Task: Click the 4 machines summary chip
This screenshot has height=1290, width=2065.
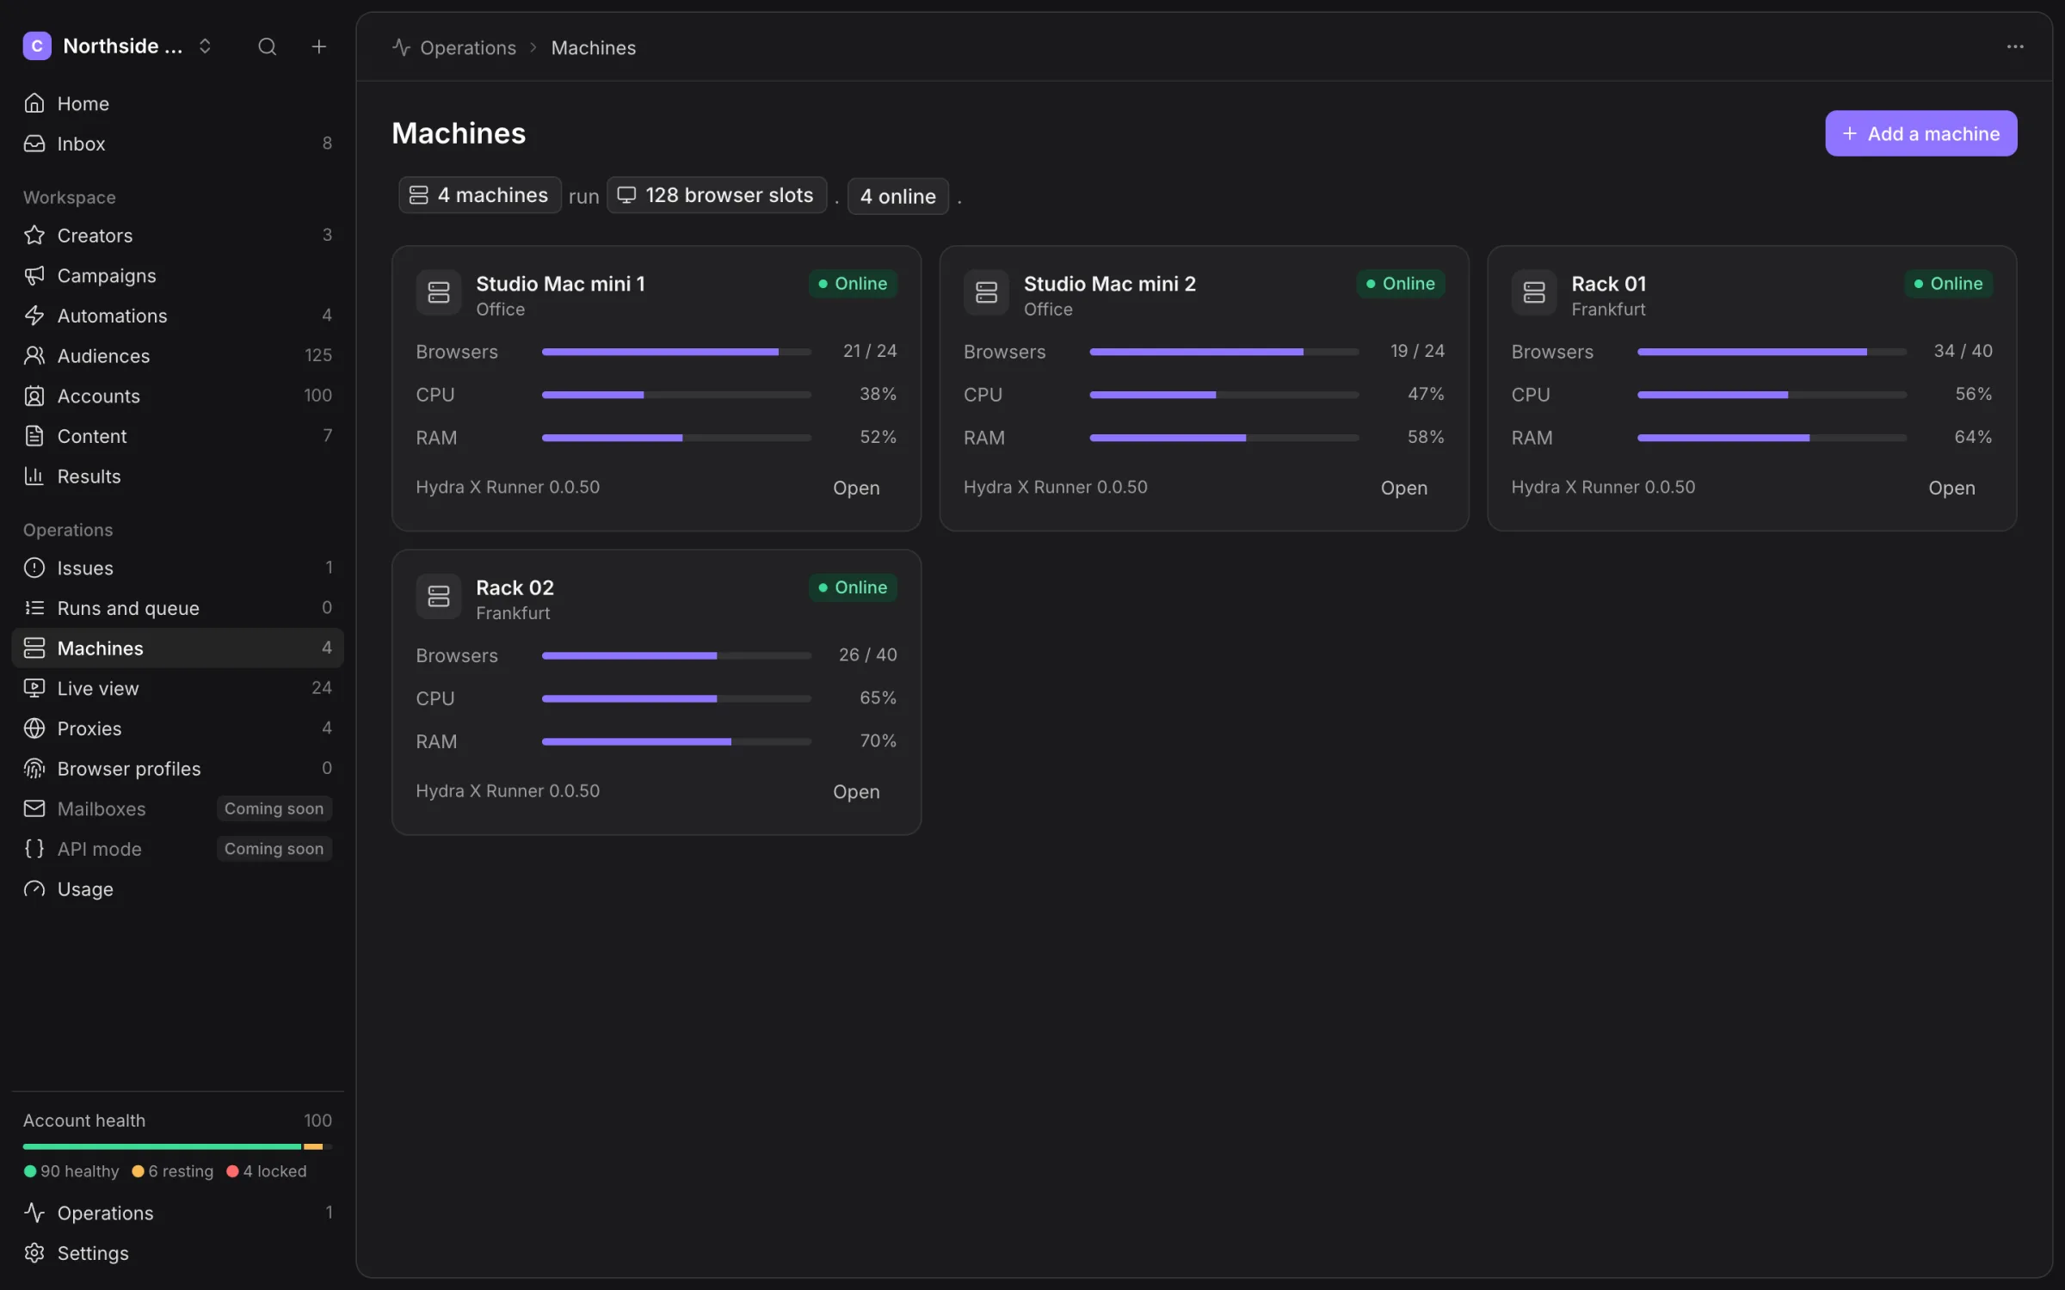Action: click(x=479, y=195)
